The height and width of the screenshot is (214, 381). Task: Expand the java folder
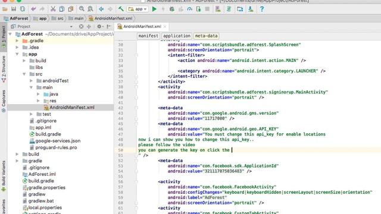pyautogui.click(x=38, y=94)
